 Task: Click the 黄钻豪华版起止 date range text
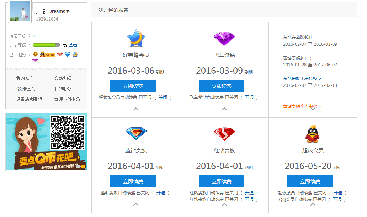click(310, 44)
